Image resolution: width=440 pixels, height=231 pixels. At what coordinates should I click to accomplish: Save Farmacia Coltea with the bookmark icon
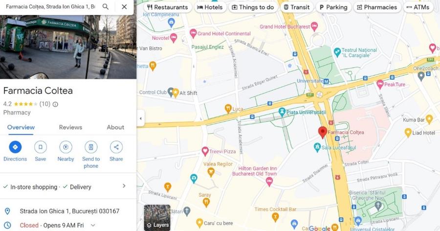point(41,147)
